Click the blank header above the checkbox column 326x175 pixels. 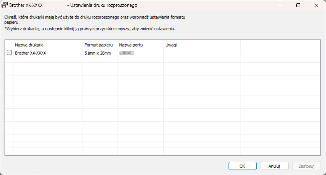click(9, 45)
